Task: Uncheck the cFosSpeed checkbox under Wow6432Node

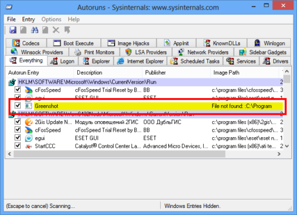Action: click(x=18, y=129)
